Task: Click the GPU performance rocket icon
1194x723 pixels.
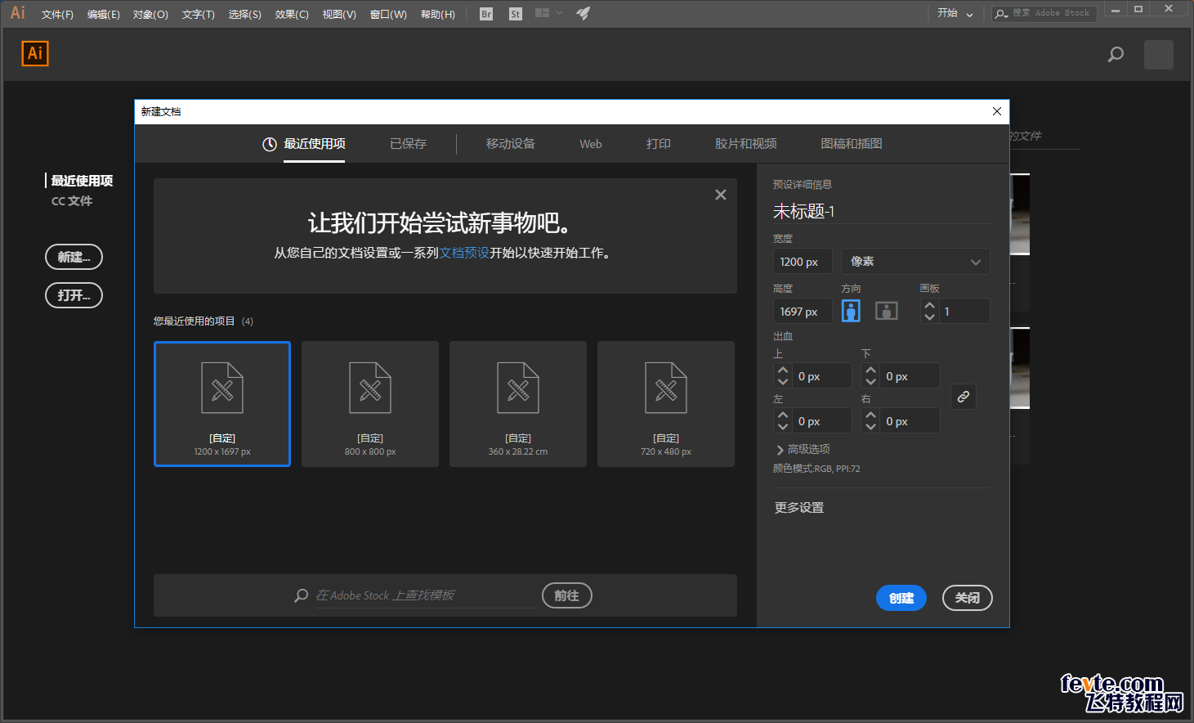Action: click(583, 13)
